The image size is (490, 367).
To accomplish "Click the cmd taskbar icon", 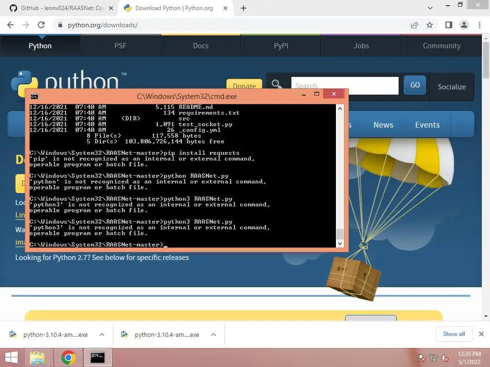I will [x=98, y=357].
